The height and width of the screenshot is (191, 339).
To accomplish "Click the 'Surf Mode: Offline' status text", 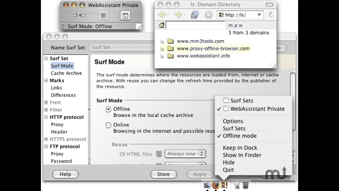I will coord(90,27).
